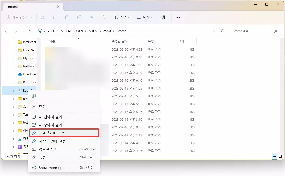Viewport: 285px width, 176px height.
Task: Choose 확장 in context menu
Action: pos(64,107)
